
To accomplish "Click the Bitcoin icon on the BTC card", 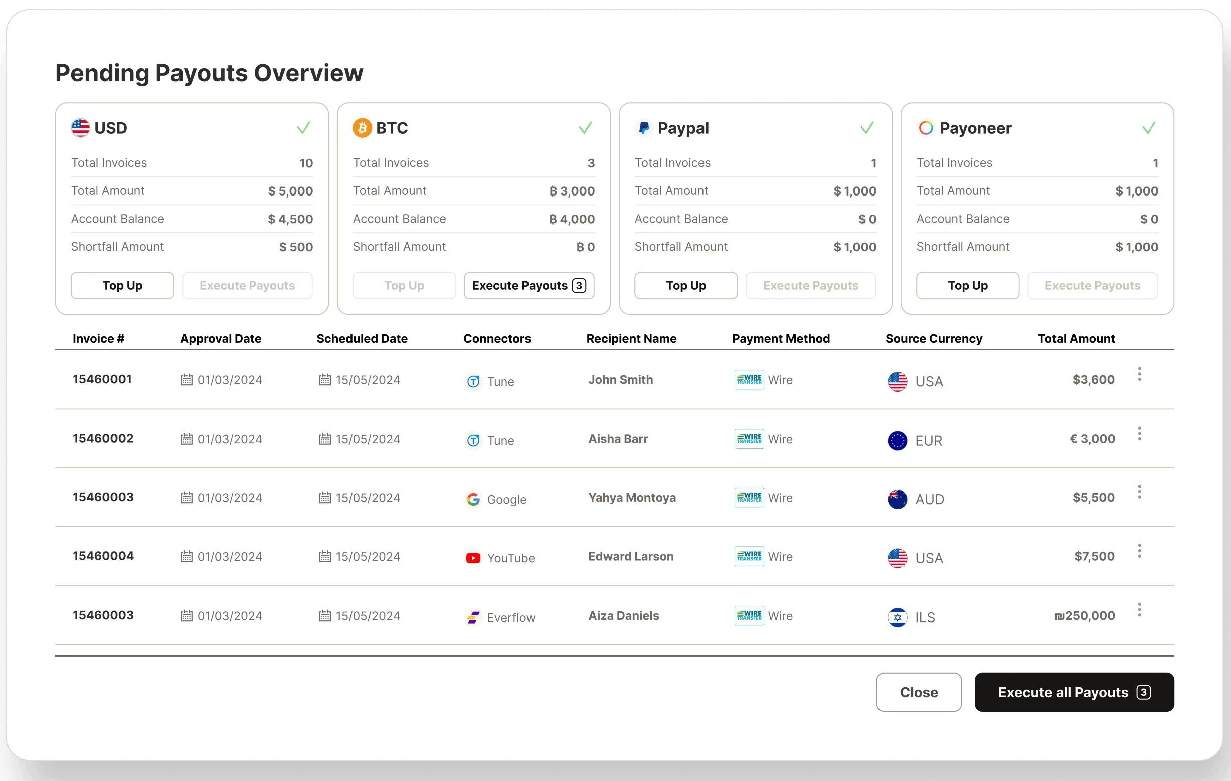I will (x=362, y=128).
